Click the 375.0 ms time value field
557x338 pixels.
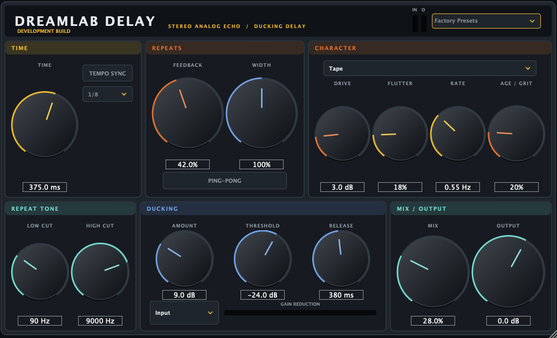(45, 187)
